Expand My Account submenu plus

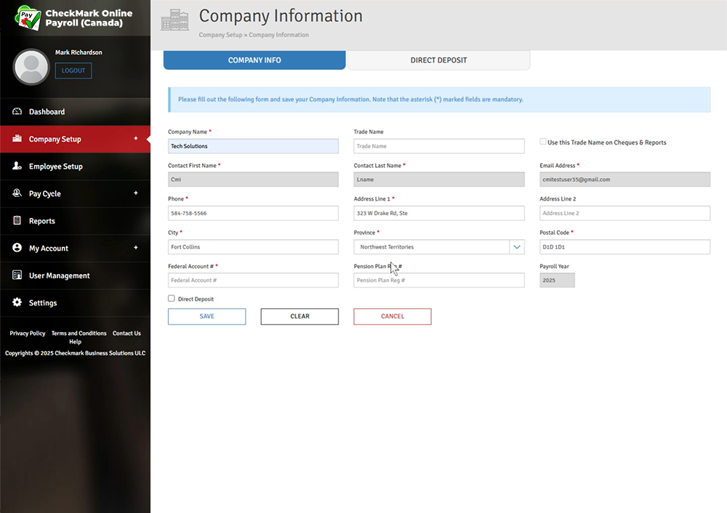click(136, 248)
